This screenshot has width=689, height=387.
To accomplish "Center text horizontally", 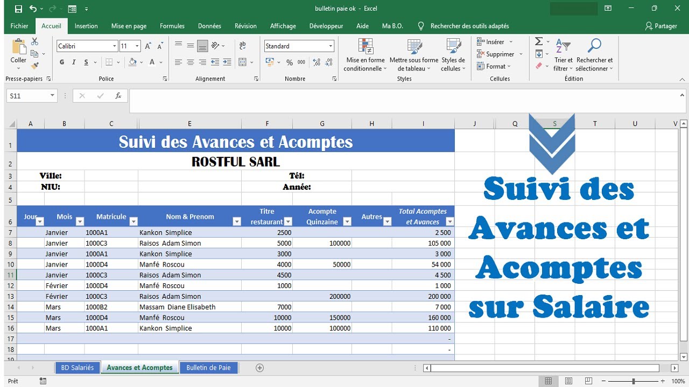I will (x=191, y=62).
